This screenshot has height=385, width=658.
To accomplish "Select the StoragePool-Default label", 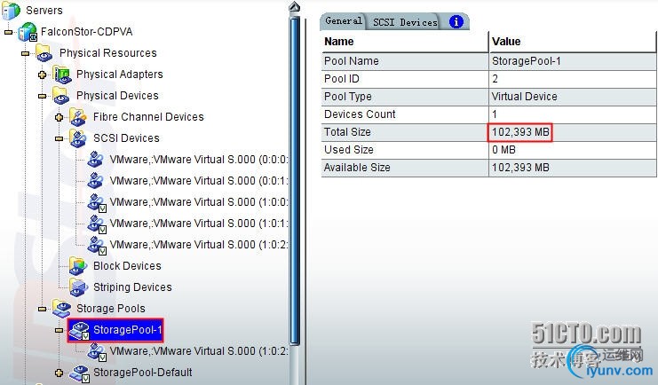I will (x=143, y=373).
